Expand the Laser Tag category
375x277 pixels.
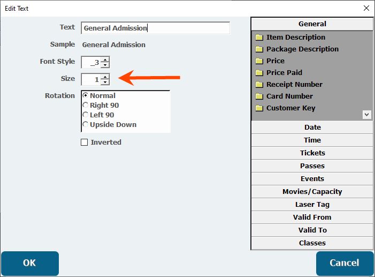point(312,205)
